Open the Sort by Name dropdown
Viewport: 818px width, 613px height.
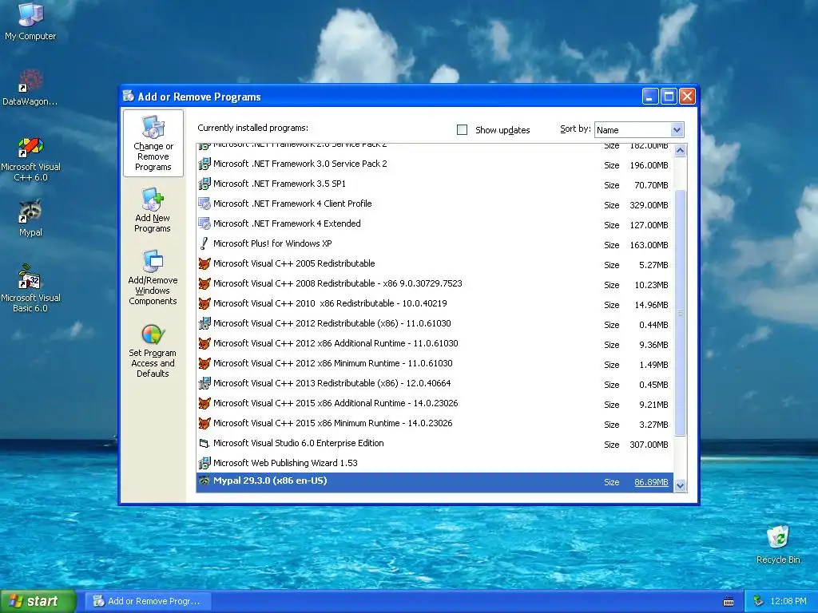[677, 130]
